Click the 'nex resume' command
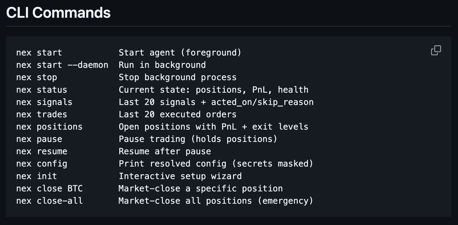The image size is (458, 225). 42,151
